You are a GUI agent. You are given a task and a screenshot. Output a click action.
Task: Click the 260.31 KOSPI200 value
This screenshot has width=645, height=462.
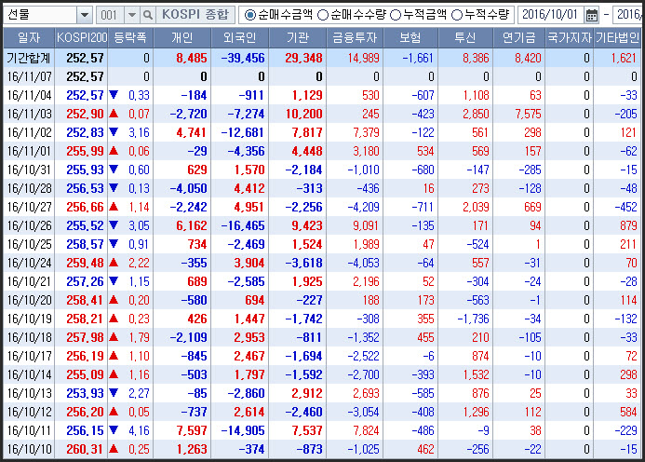pos(85,449)
